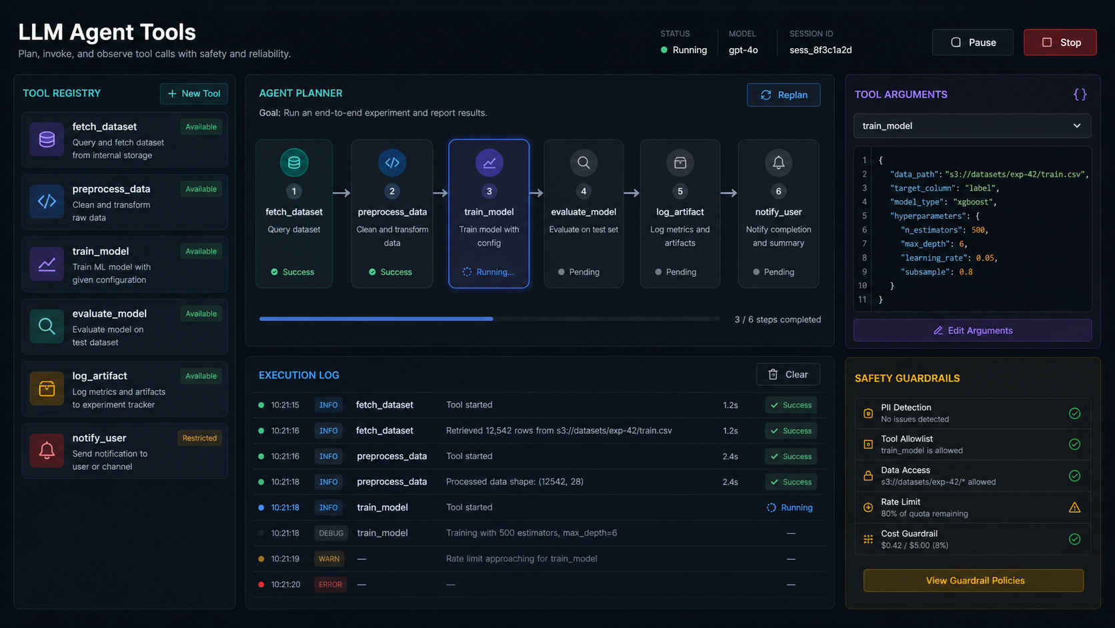1115x628 pixels.
Task: Select the evaluate_model magnifier icon in planner step 4
Action: coord(584,162)
